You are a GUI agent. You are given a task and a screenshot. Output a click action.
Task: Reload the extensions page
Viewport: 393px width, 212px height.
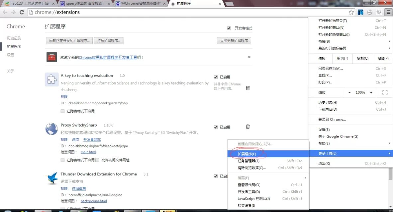pos(22,12)
